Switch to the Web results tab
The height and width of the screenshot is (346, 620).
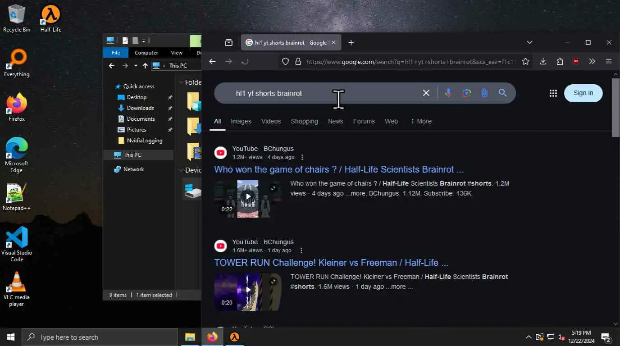click(391, 121)
